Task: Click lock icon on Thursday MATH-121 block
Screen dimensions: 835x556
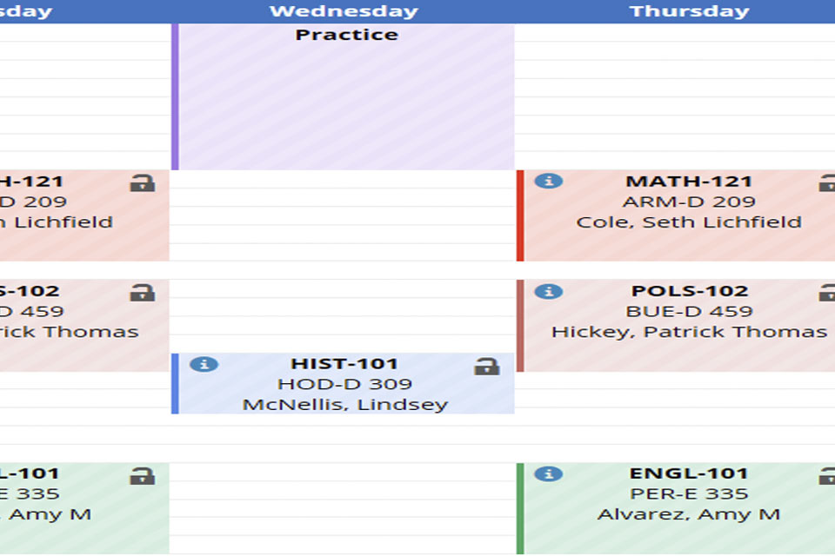Action: 827,182
